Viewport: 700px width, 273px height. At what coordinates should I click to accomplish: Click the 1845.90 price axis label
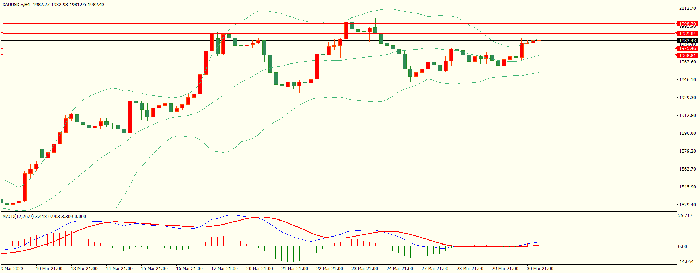click(x=687, y=187)
